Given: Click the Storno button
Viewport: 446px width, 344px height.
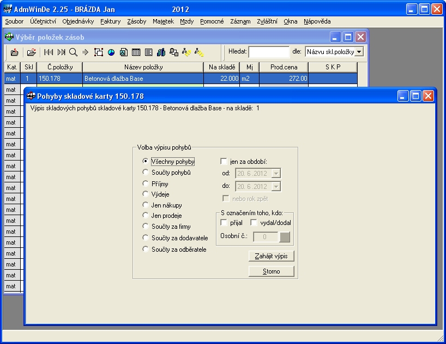Looking at the screenshot, I should (271, 271).
